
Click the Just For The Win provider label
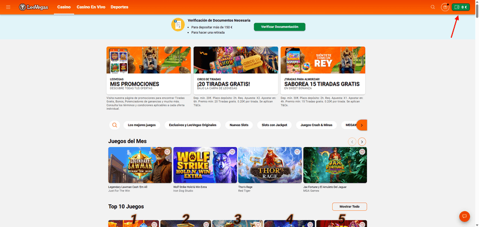pyautogui.click(x=119, y=191)
